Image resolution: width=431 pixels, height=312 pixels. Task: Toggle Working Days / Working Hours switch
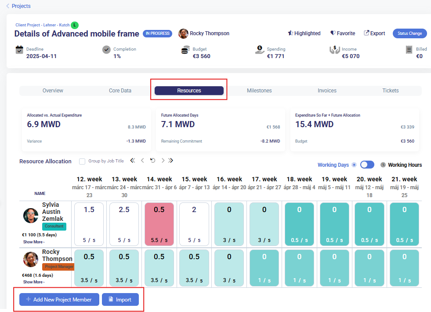coord(367,165)
